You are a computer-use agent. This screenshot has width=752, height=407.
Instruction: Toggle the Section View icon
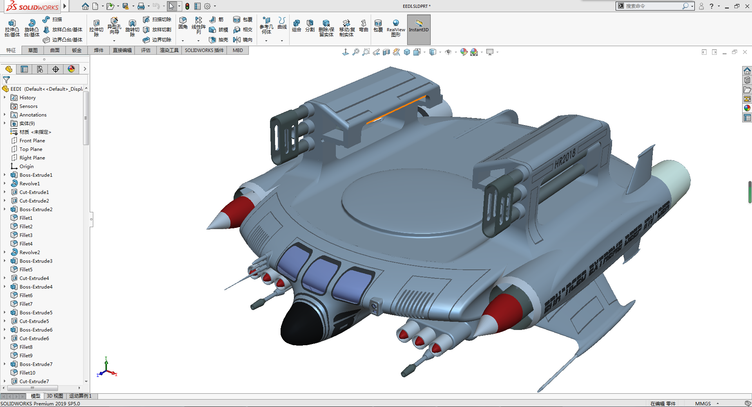pyautogui.click(x=386, y=52)
